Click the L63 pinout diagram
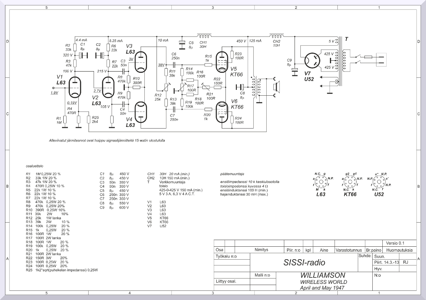 click(321, 182)
